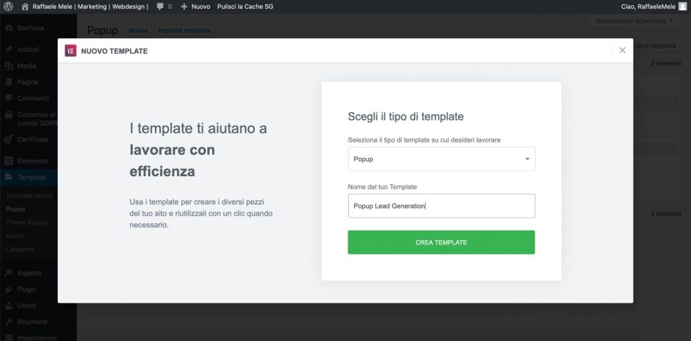
Task: Click Strumenti label in sidebar
Action: click(32, 322)
